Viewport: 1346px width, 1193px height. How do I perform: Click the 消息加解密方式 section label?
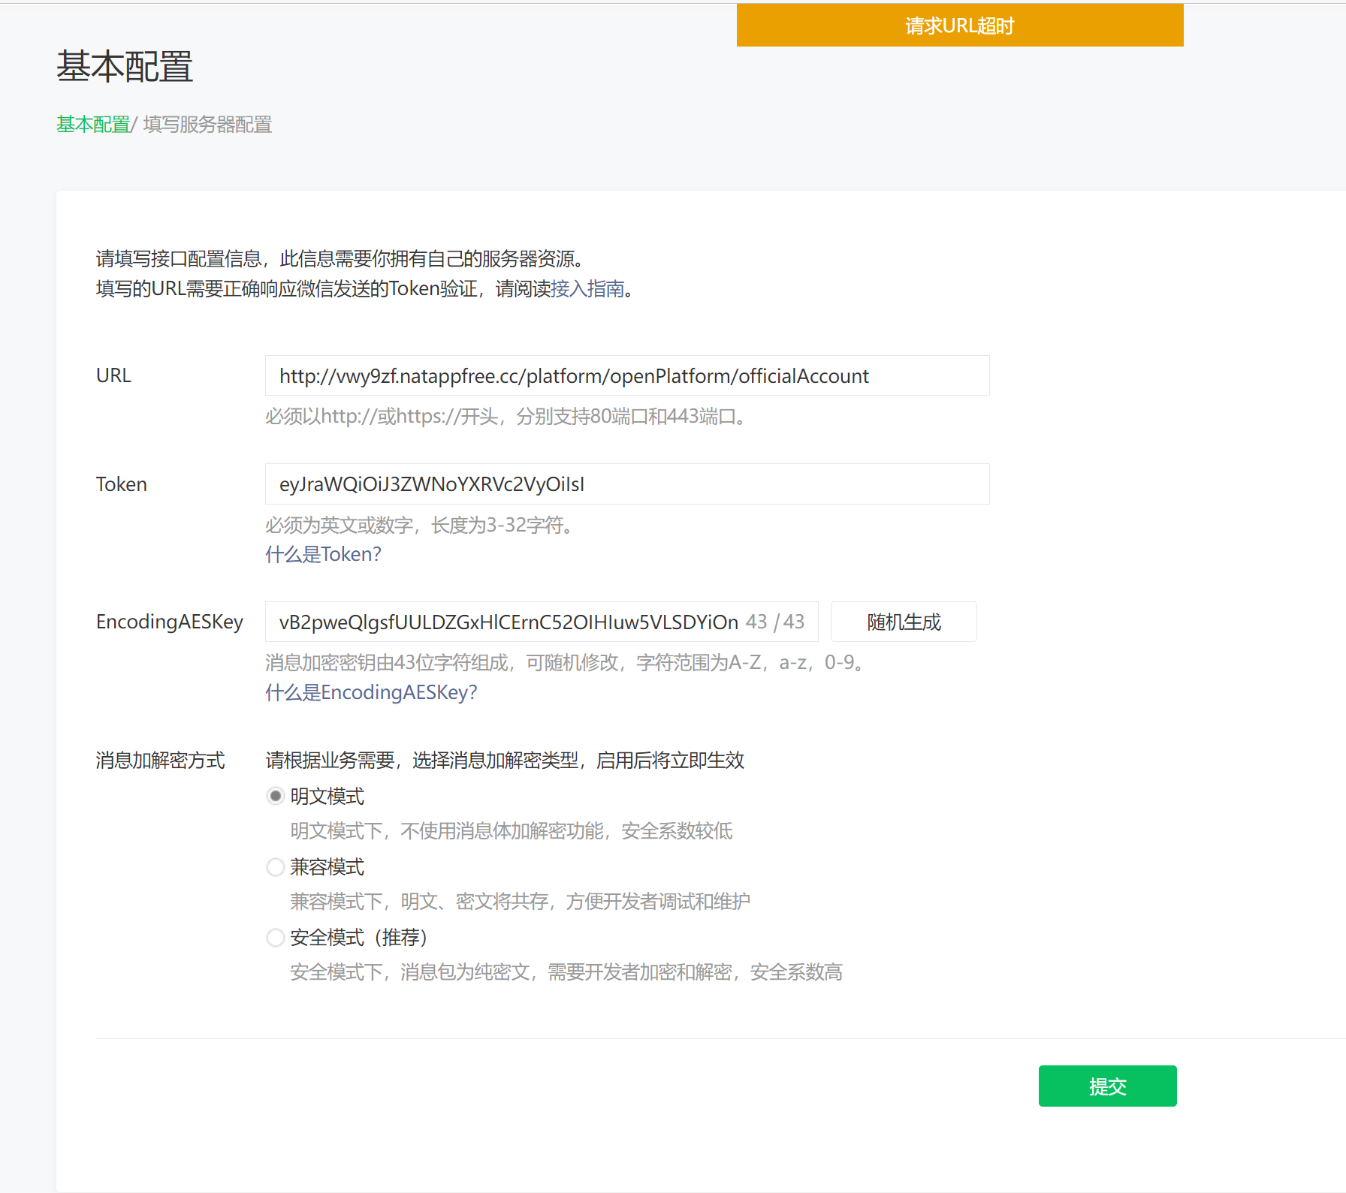pos(160,761)
